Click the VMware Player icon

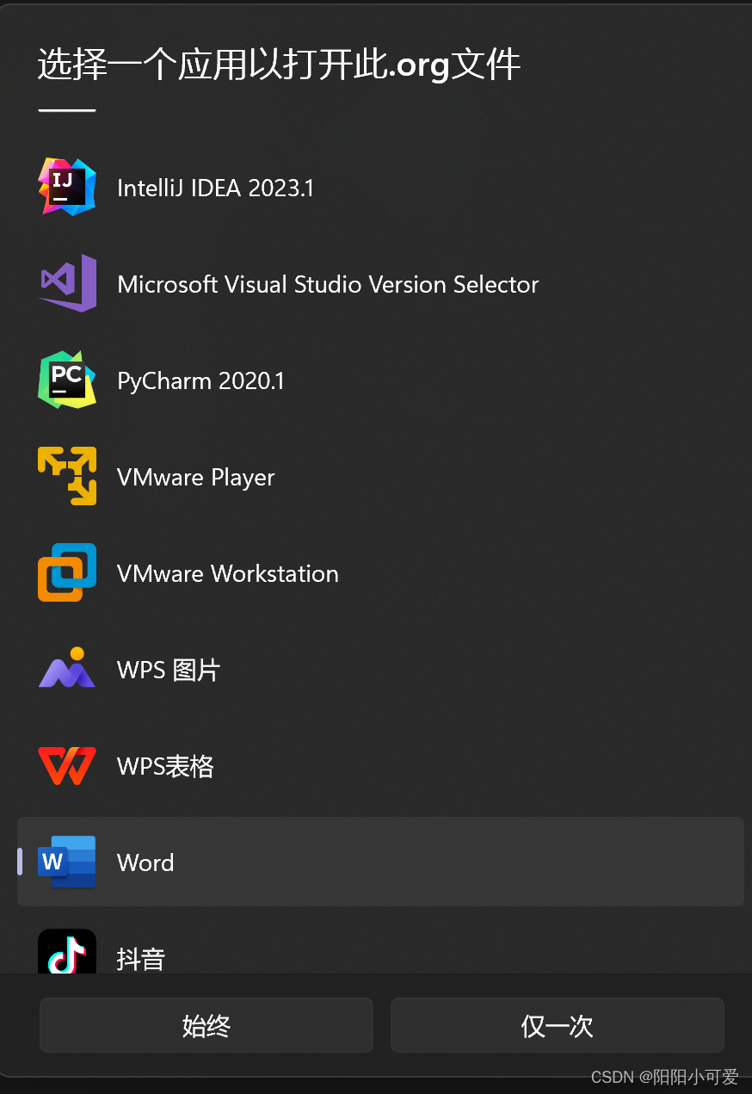tap(67, 476)
